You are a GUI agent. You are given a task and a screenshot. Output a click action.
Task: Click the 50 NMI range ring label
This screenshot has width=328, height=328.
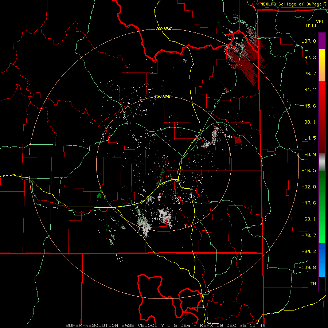tap(164, 97)
